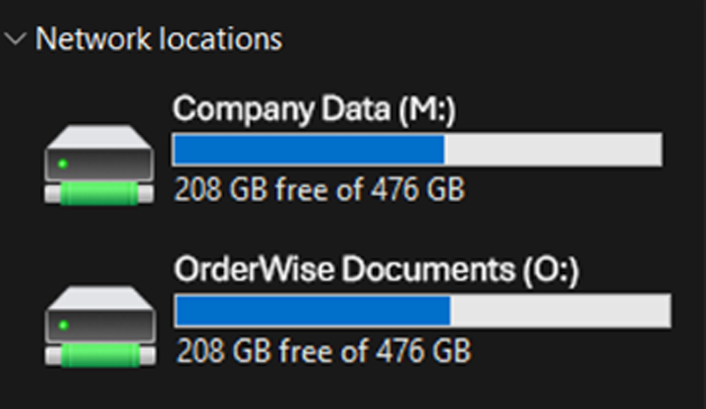Click the free space text under Company Data
This screenshot has width=706, height=409.
319,190
